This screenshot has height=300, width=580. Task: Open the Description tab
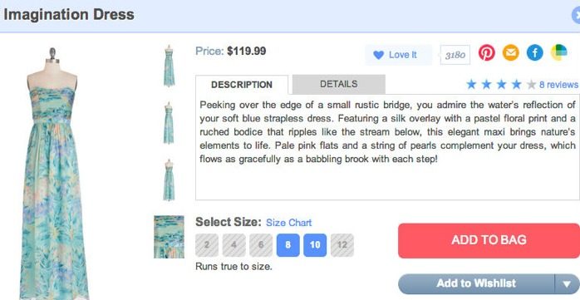click(x=242, y=85)
